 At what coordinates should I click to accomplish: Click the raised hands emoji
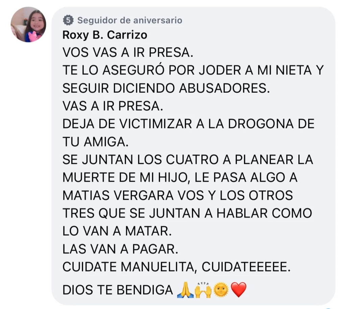click(203, 290)
